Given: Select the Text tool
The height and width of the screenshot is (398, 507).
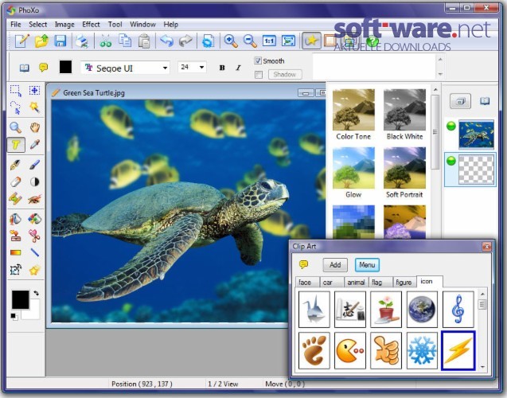Looking at the screenshot, I should click(16, 145).
